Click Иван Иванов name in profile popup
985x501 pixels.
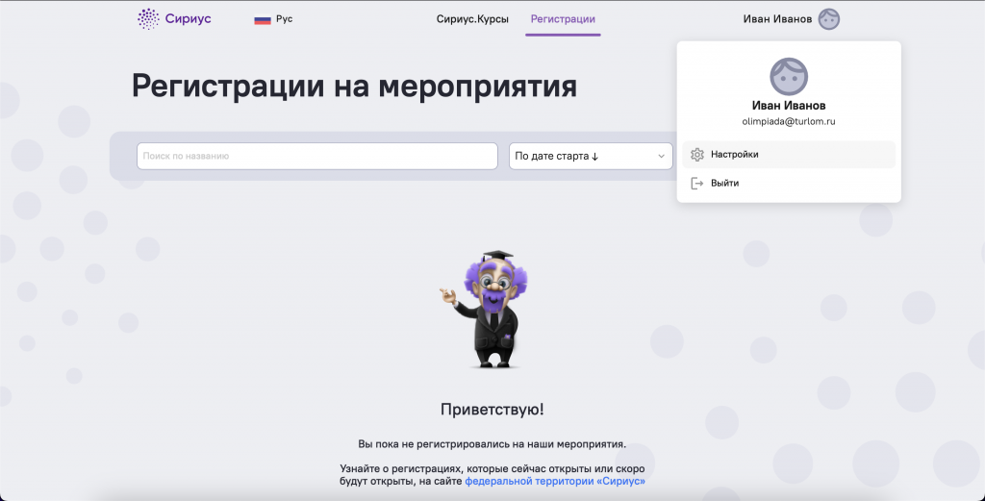[789, 106]
